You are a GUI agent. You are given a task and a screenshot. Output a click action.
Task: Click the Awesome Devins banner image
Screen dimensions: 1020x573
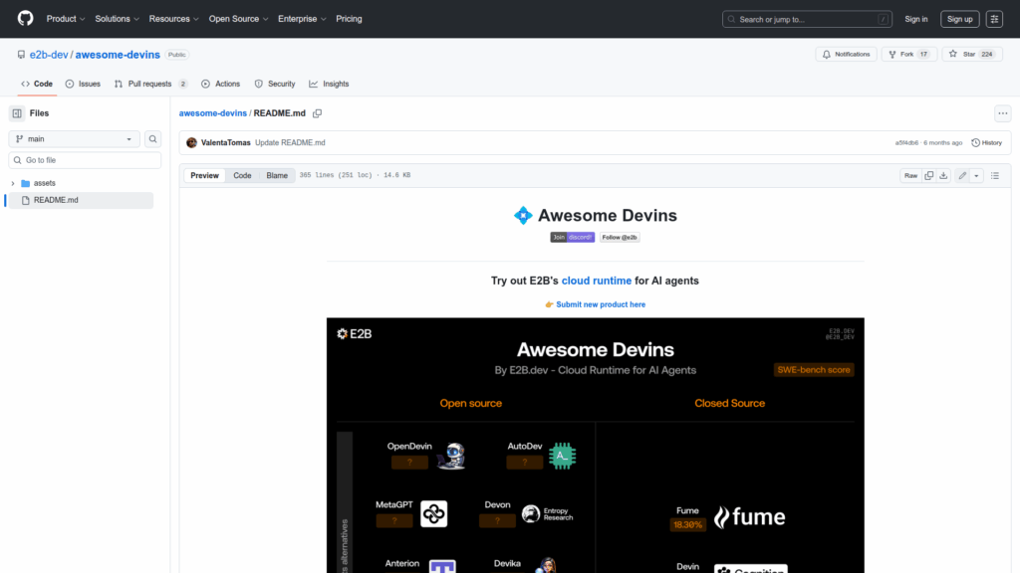point(596,445)
